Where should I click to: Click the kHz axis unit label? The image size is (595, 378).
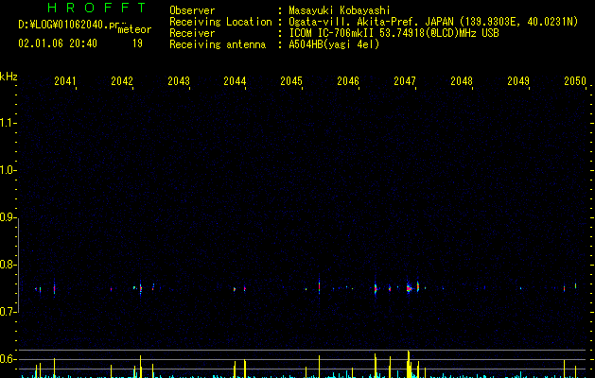9,77
